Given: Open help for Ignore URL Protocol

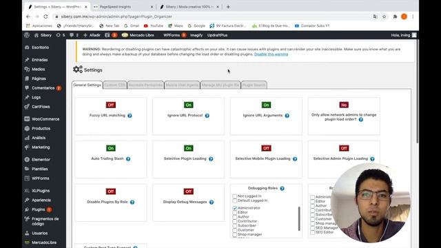Looking at the screenshot, I should pyautogui.click(x=207, y=116).
